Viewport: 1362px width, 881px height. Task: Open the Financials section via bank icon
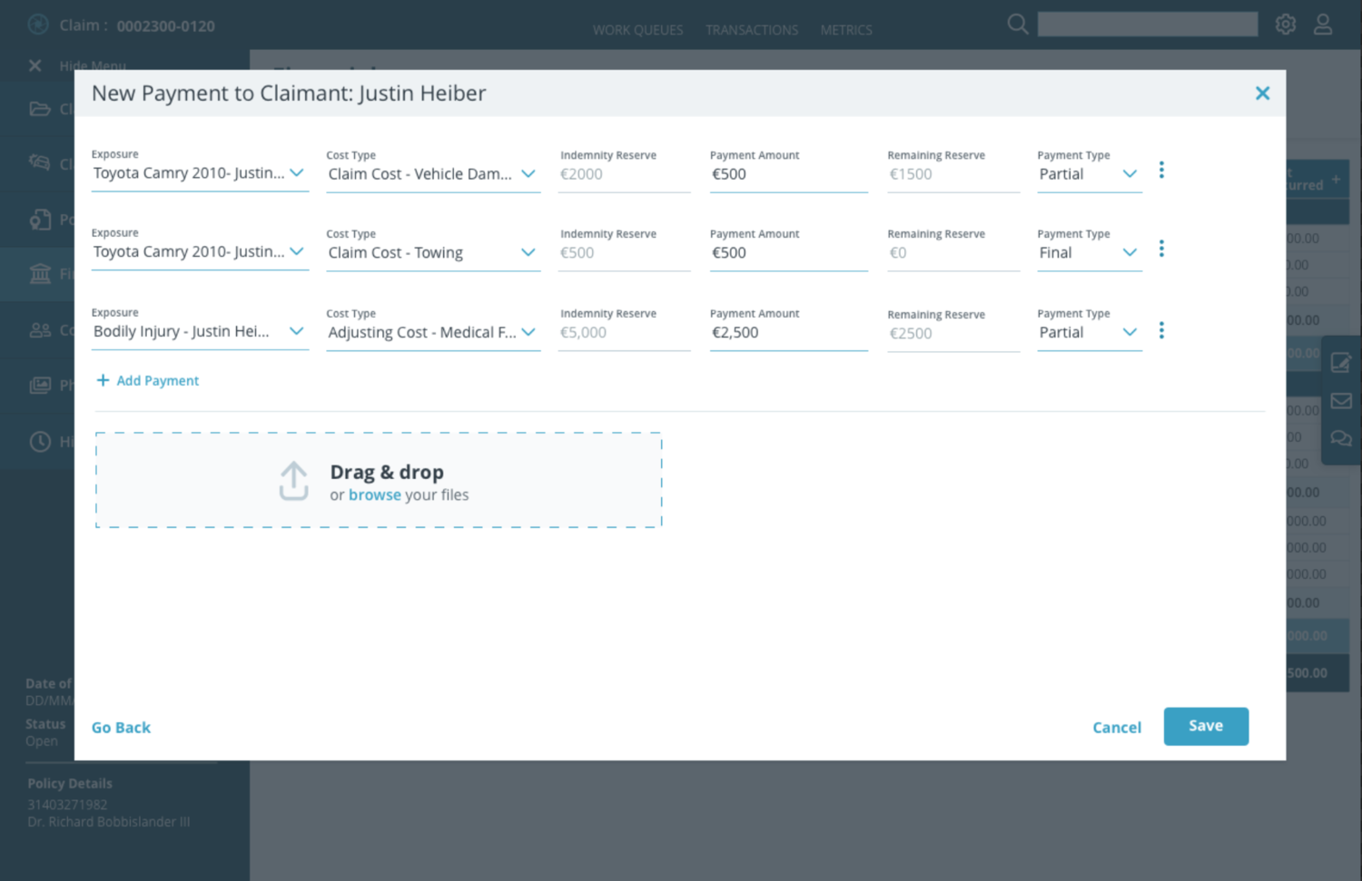(x=42, y=274)
